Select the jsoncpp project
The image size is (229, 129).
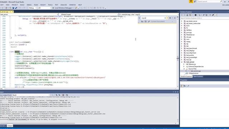click(189, 33)
